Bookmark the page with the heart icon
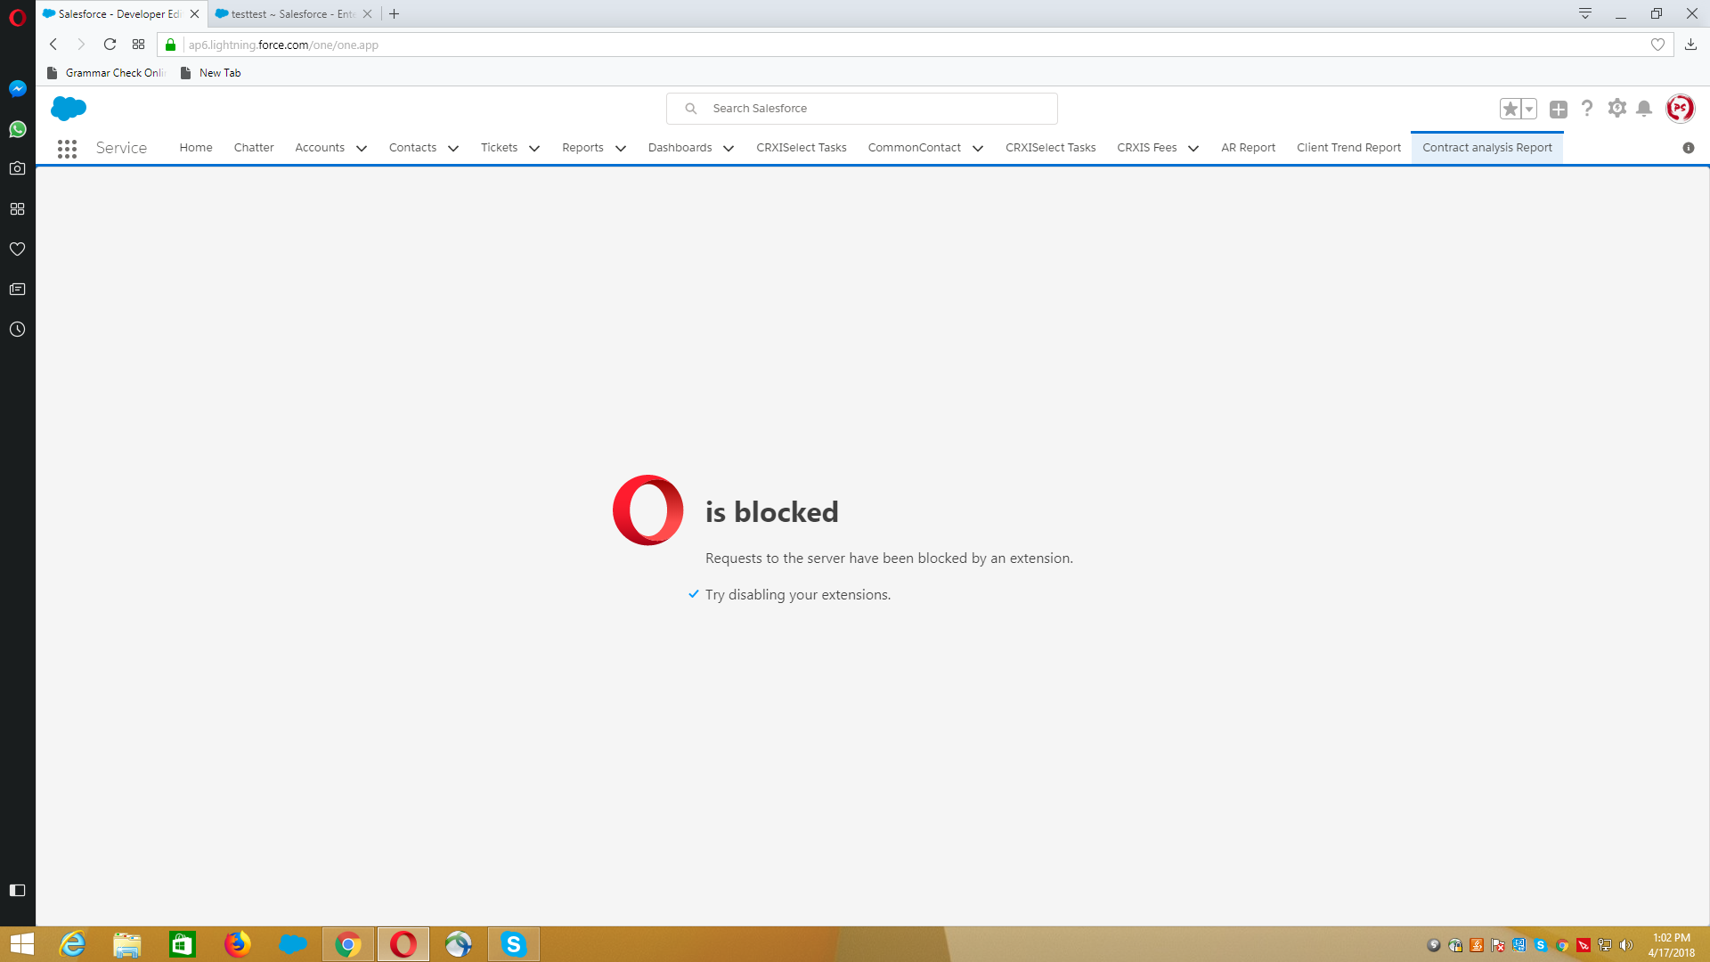 (1657, 45)
